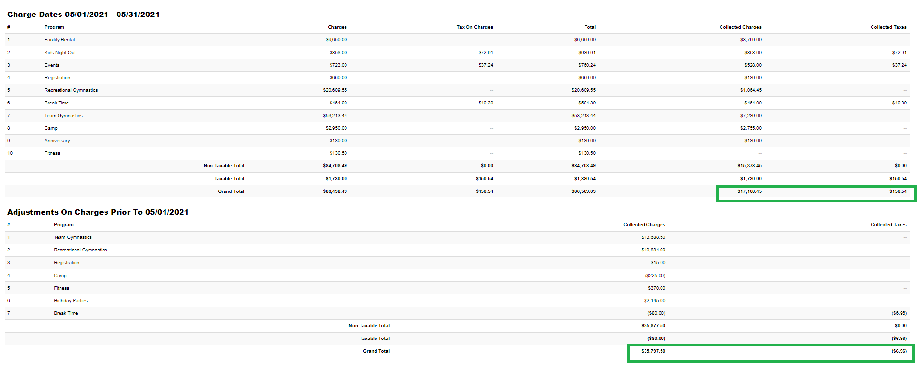Select 'Collected Charges' header in Adjustments table
Image resolution: width=917 pixels, height=368 pixels.
point(644,225)
